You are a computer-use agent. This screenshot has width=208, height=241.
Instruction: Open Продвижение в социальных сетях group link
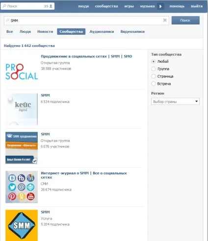[x=86, y=56]
